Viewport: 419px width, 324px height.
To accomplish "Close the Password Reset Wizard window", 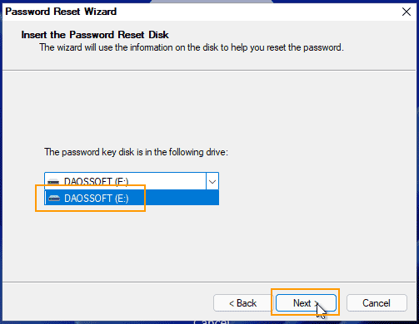I will [x=407, y=12].
